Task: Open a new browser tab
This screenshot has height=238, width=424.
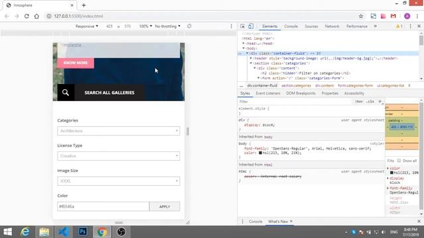Action: pyautogui.click(x=84, y=5)
